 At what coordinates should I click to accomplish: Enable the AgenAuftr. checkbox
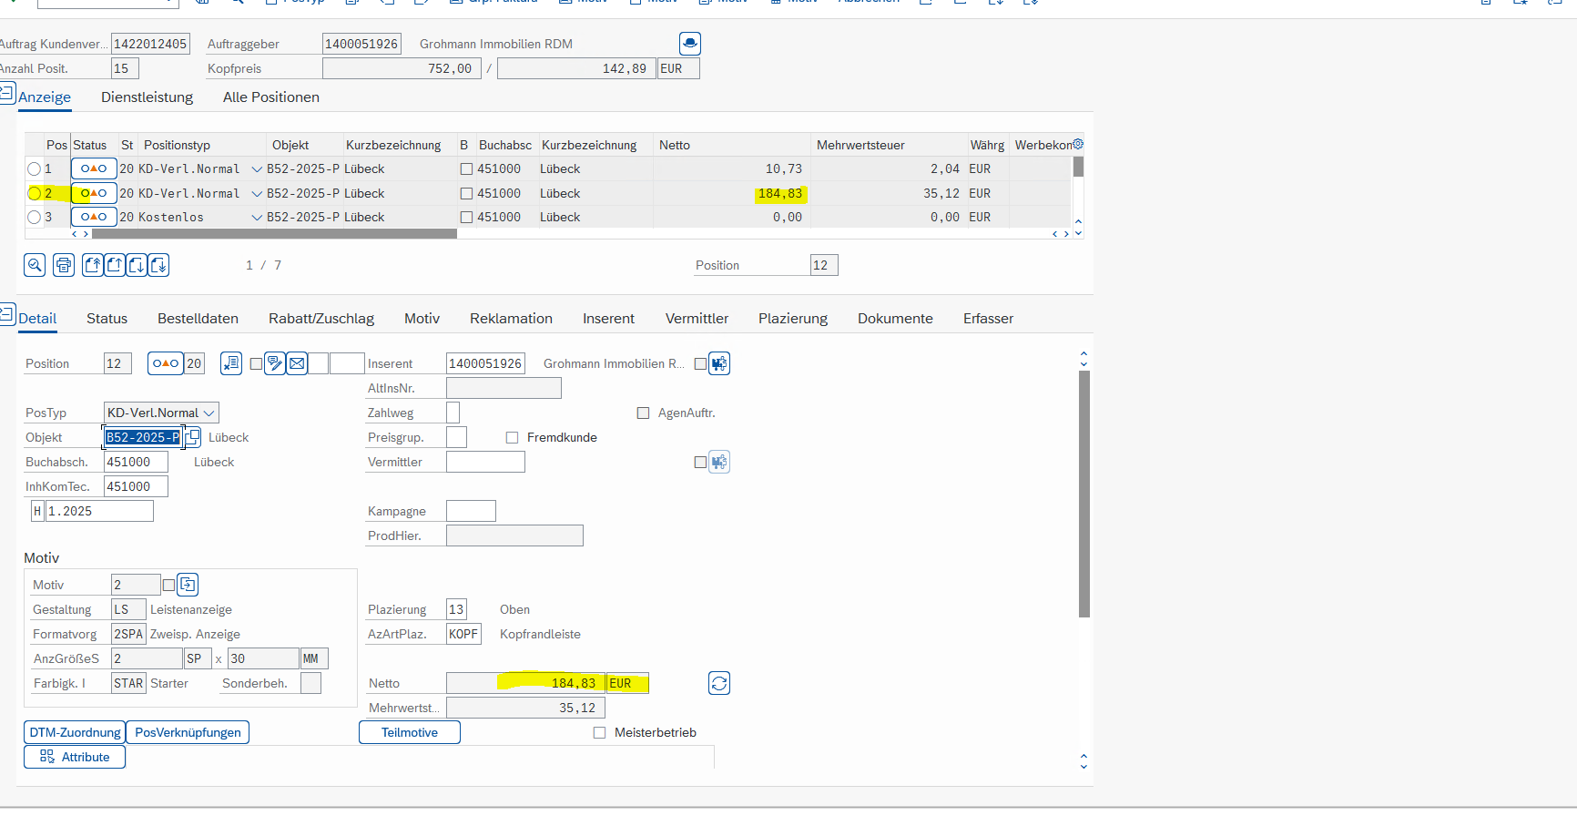coord(643,413)
